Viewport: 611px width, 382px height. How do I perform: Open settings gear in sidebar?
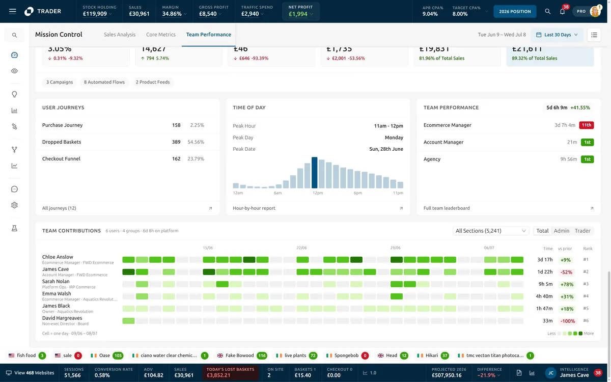tap(14, 205)
